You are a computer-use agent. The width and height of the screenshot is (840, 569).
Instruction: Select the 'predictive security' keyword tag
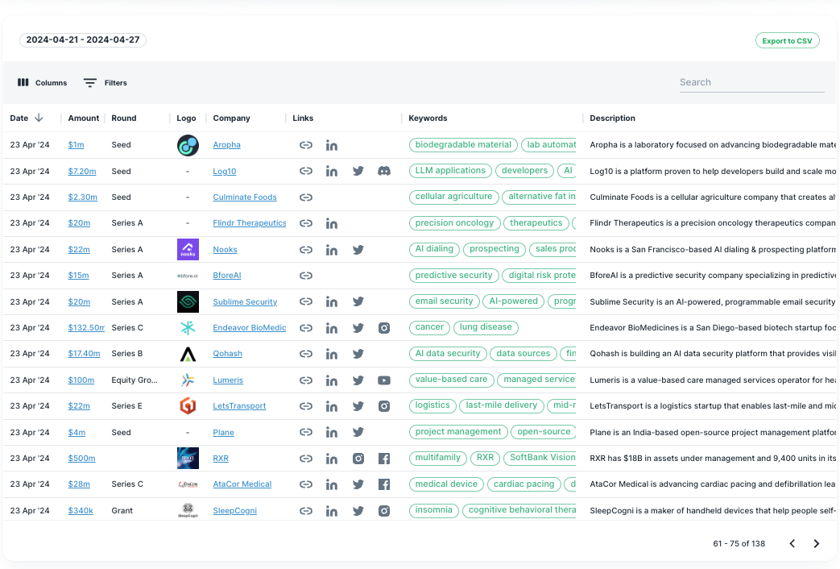[453, 276]
